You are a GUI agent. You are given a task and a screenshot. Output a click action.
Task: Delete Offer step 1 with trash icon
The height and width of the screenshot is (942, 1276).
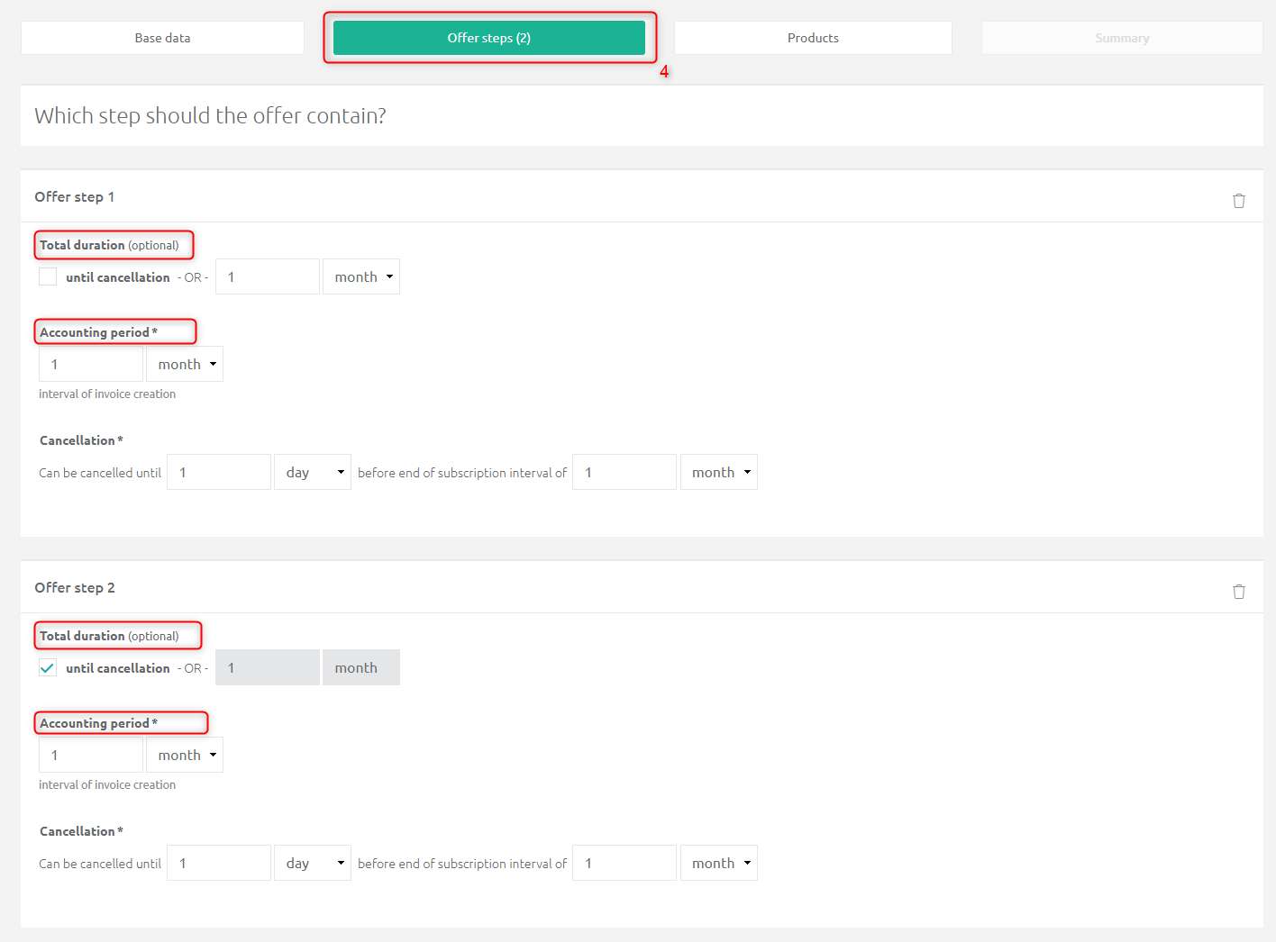pos(1239,201)
